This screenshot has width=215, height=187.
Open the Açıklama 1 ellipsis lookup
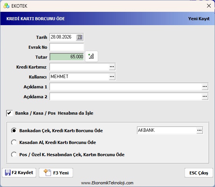[205, 86]
